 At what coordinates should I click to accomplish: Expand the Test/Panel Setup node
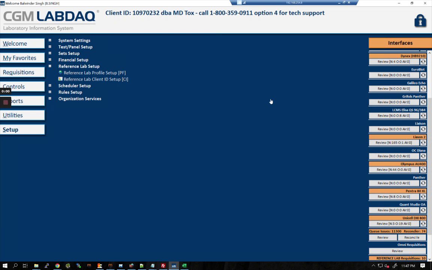(50, 47)
